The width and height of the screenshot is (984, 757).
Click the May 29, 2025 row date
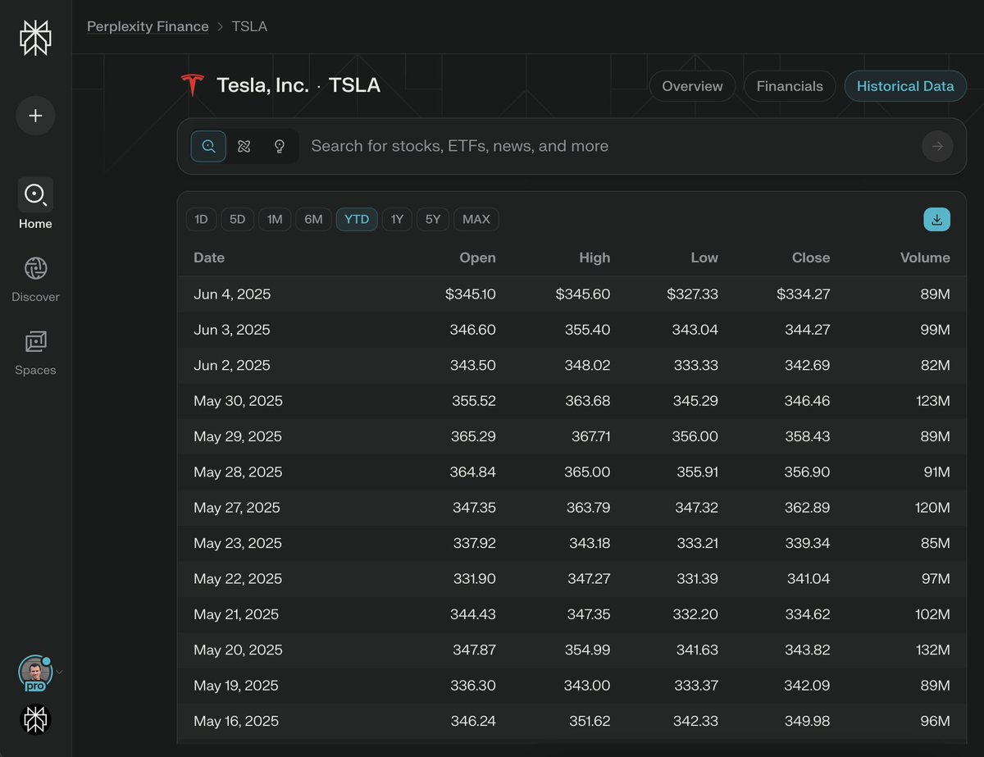(238, 436)
